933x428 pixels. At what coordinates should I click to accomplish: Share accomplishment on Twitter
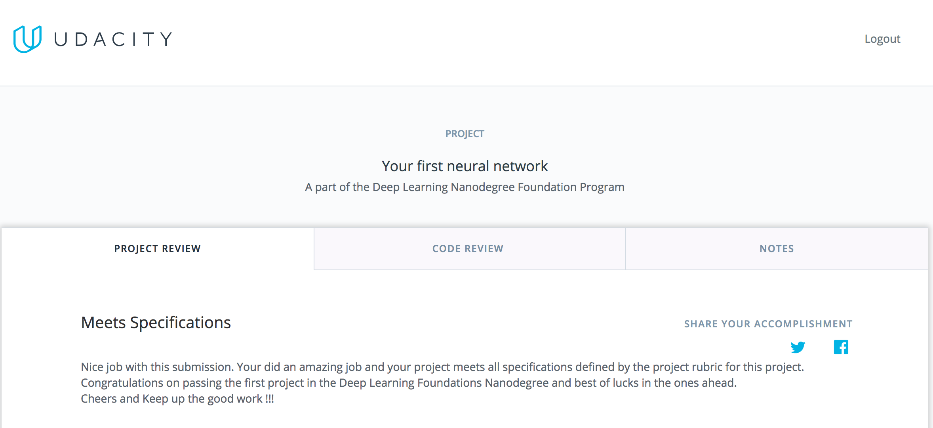(798, 347)
